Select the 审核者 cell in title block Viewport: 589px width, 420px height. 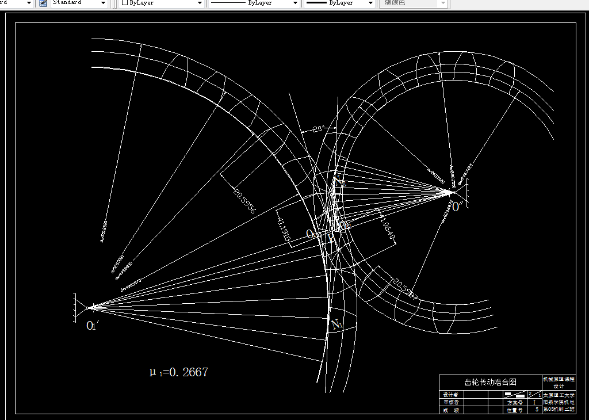tap(451, 402)
